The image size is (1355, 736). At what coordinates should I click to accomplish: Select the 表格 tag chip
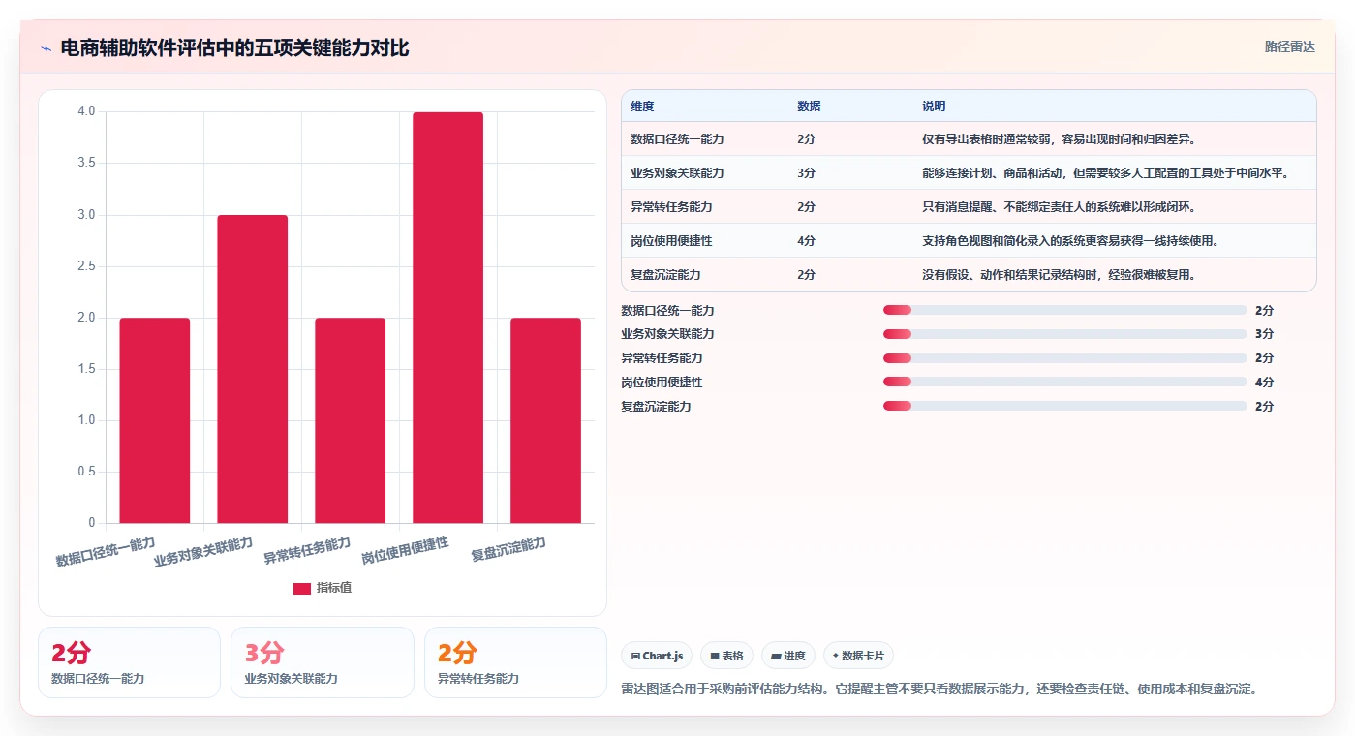pyautogui.click(x=726, y=656)
